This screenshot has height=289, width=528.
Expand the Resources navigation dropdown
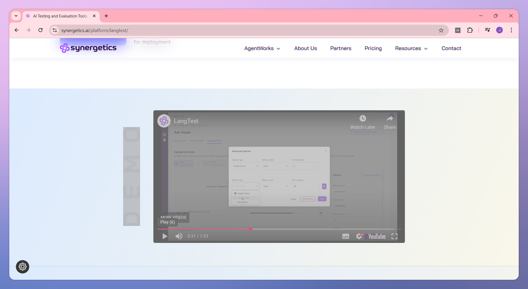click(x=411, y=48)
